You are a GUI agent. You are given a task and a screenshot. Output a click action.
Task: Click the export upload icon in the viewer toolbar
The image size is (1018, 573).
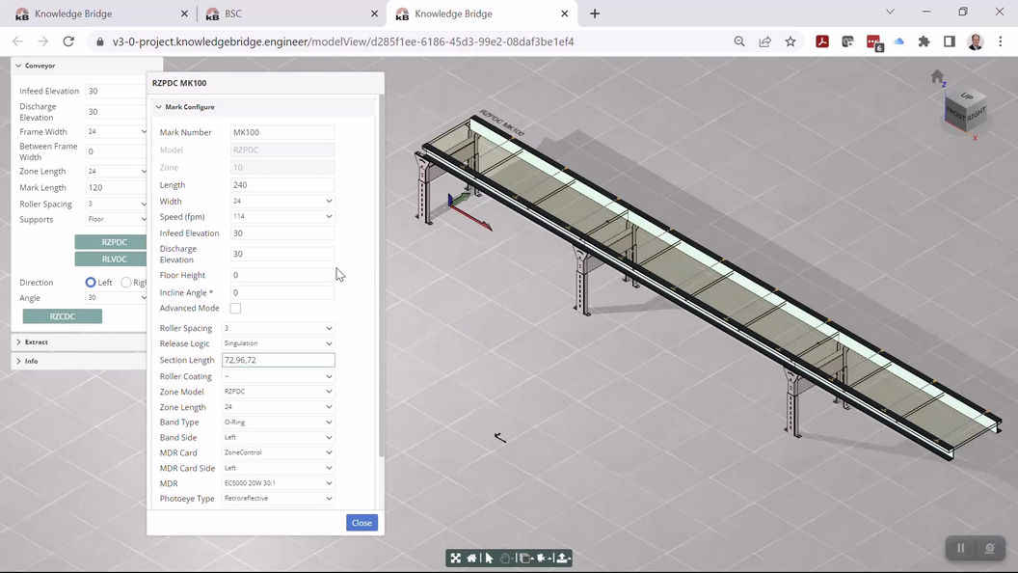point(562,559)
